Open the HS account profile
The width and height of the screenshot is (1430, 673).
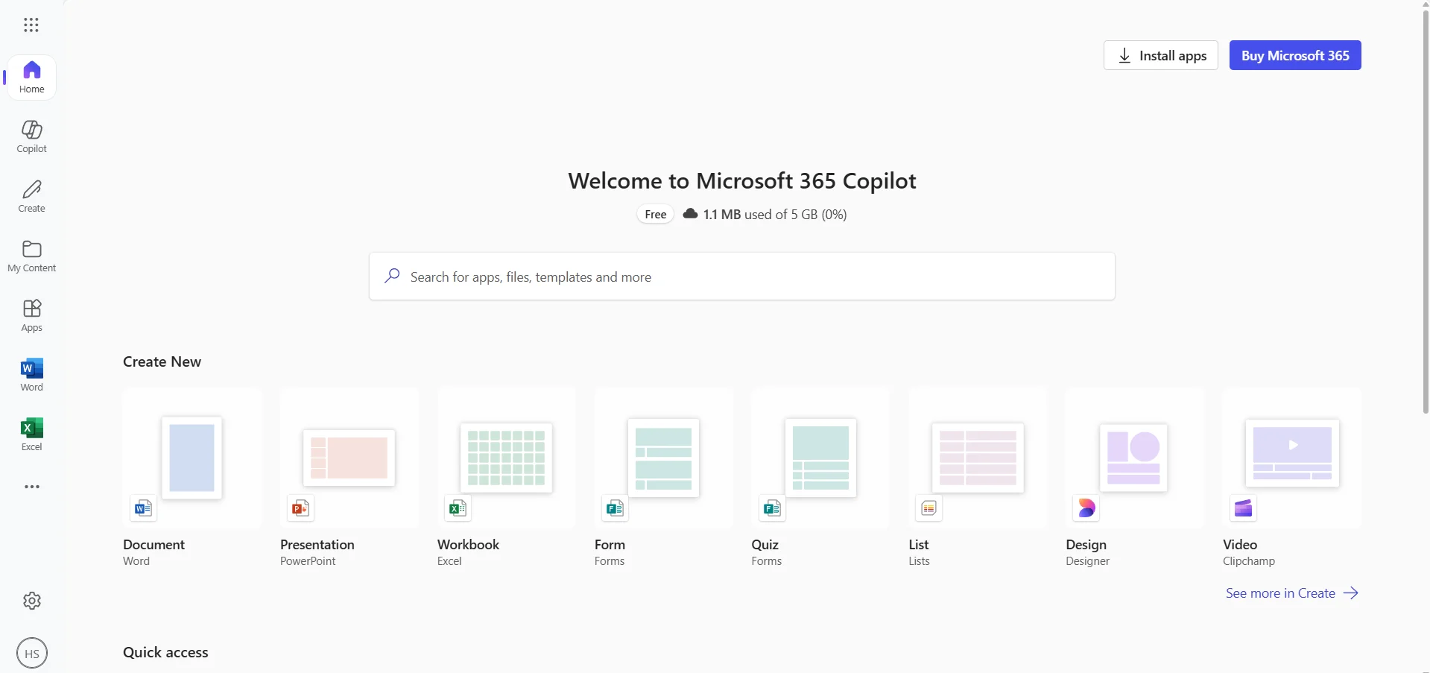32,654
